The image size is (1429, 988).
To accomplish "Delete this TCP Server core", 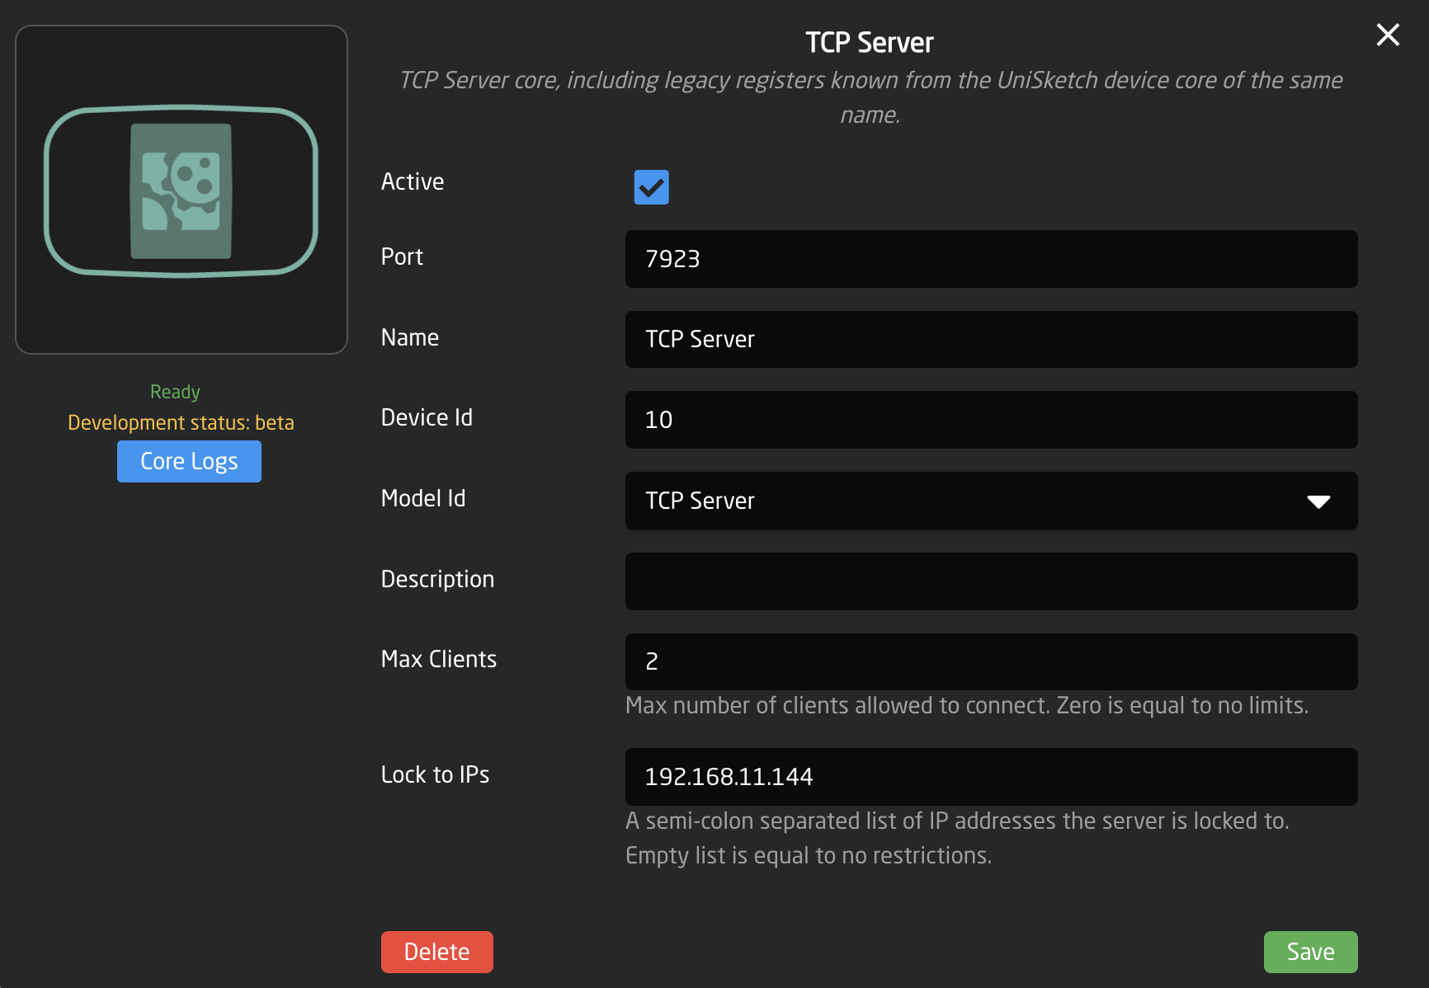I will click(436, 952).
